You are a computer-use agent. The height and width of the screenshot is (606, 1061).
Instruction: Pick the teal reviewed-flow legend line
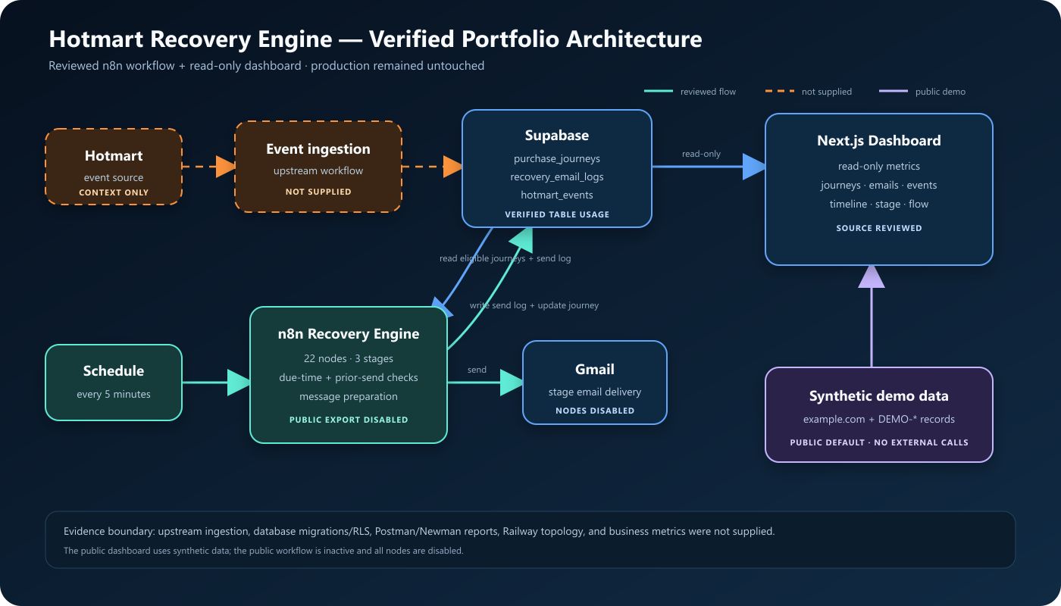pos(658,92)
